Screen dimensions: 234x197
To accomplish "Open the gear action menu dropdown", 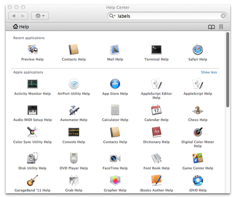I will [40, 16].
